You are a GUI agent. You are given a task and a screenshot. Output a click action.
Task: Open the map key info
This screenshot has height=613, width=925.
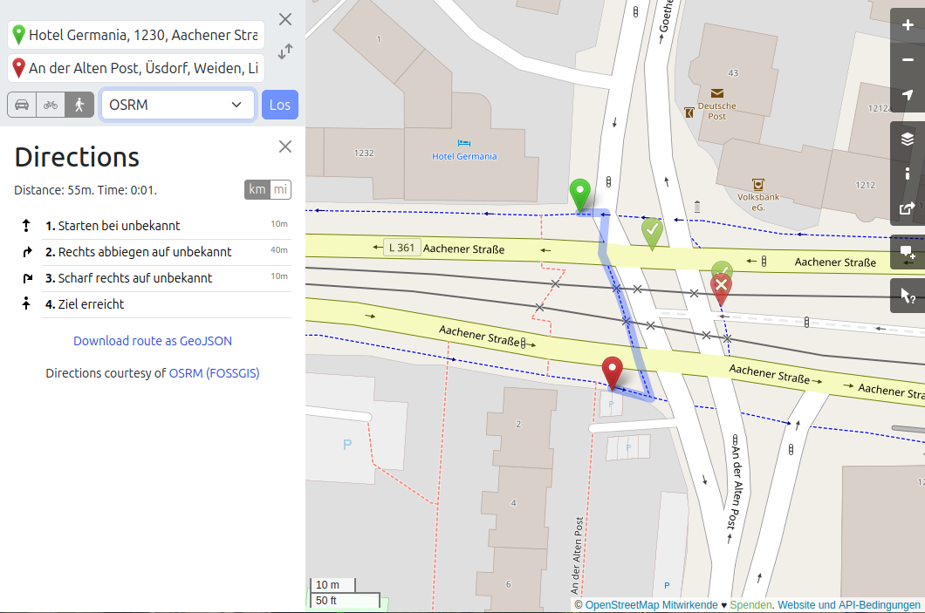point(908,174)
